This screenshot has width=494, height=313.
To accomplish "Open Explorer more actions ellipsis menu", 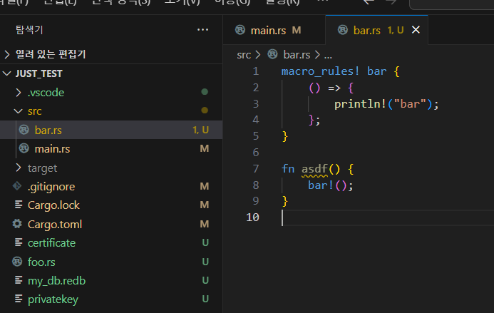I will pyautogui.click(x=203, y=30).
